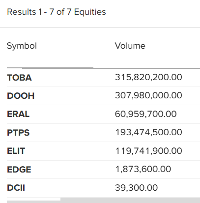Select DOOH volume 307,980,000.00 cell

[148, 95]
